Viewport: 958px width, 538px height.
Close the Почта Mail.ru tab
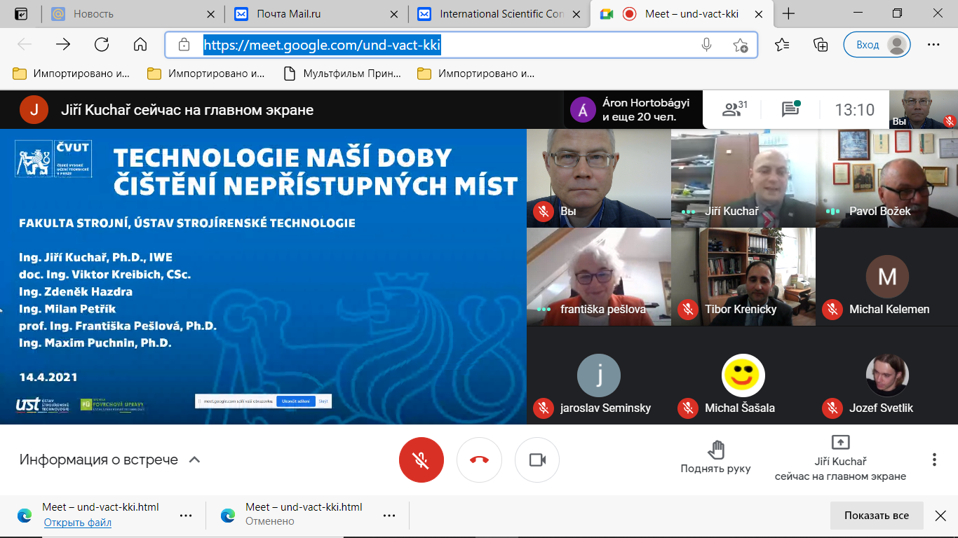pyautogui.click(x=394, y=14)
